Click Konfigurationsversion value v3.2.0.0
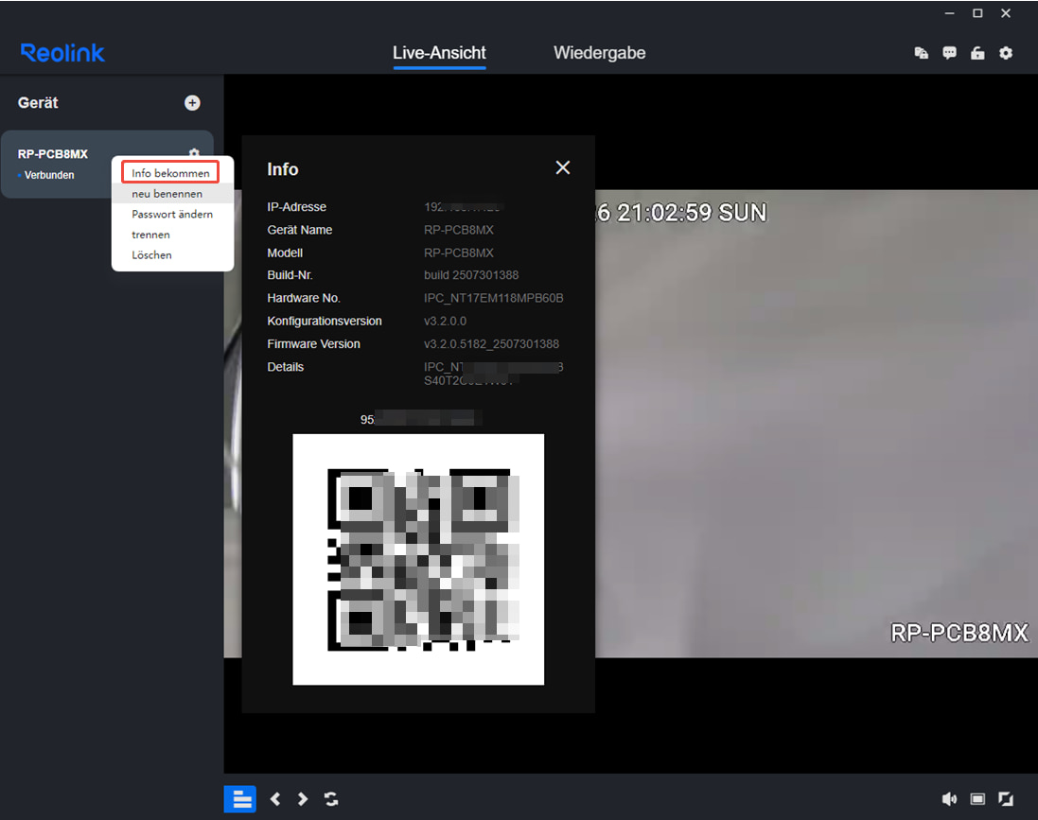Screen dimensions: 1038x820 click(445, 321)
